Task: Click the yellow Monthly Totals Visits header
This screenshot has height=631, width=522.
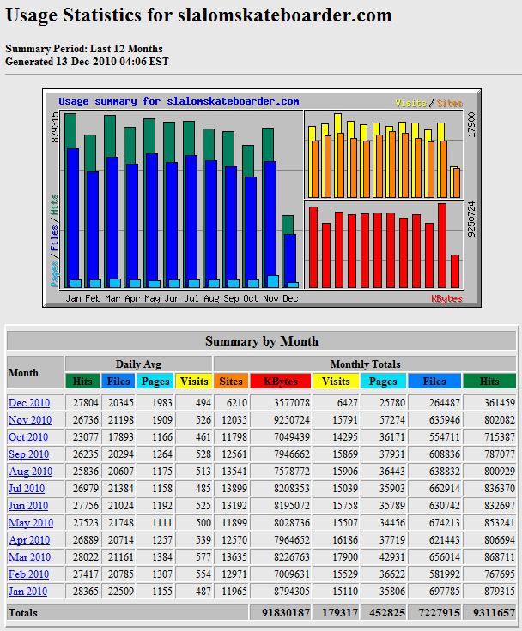Action: click(x=335, y=382)
